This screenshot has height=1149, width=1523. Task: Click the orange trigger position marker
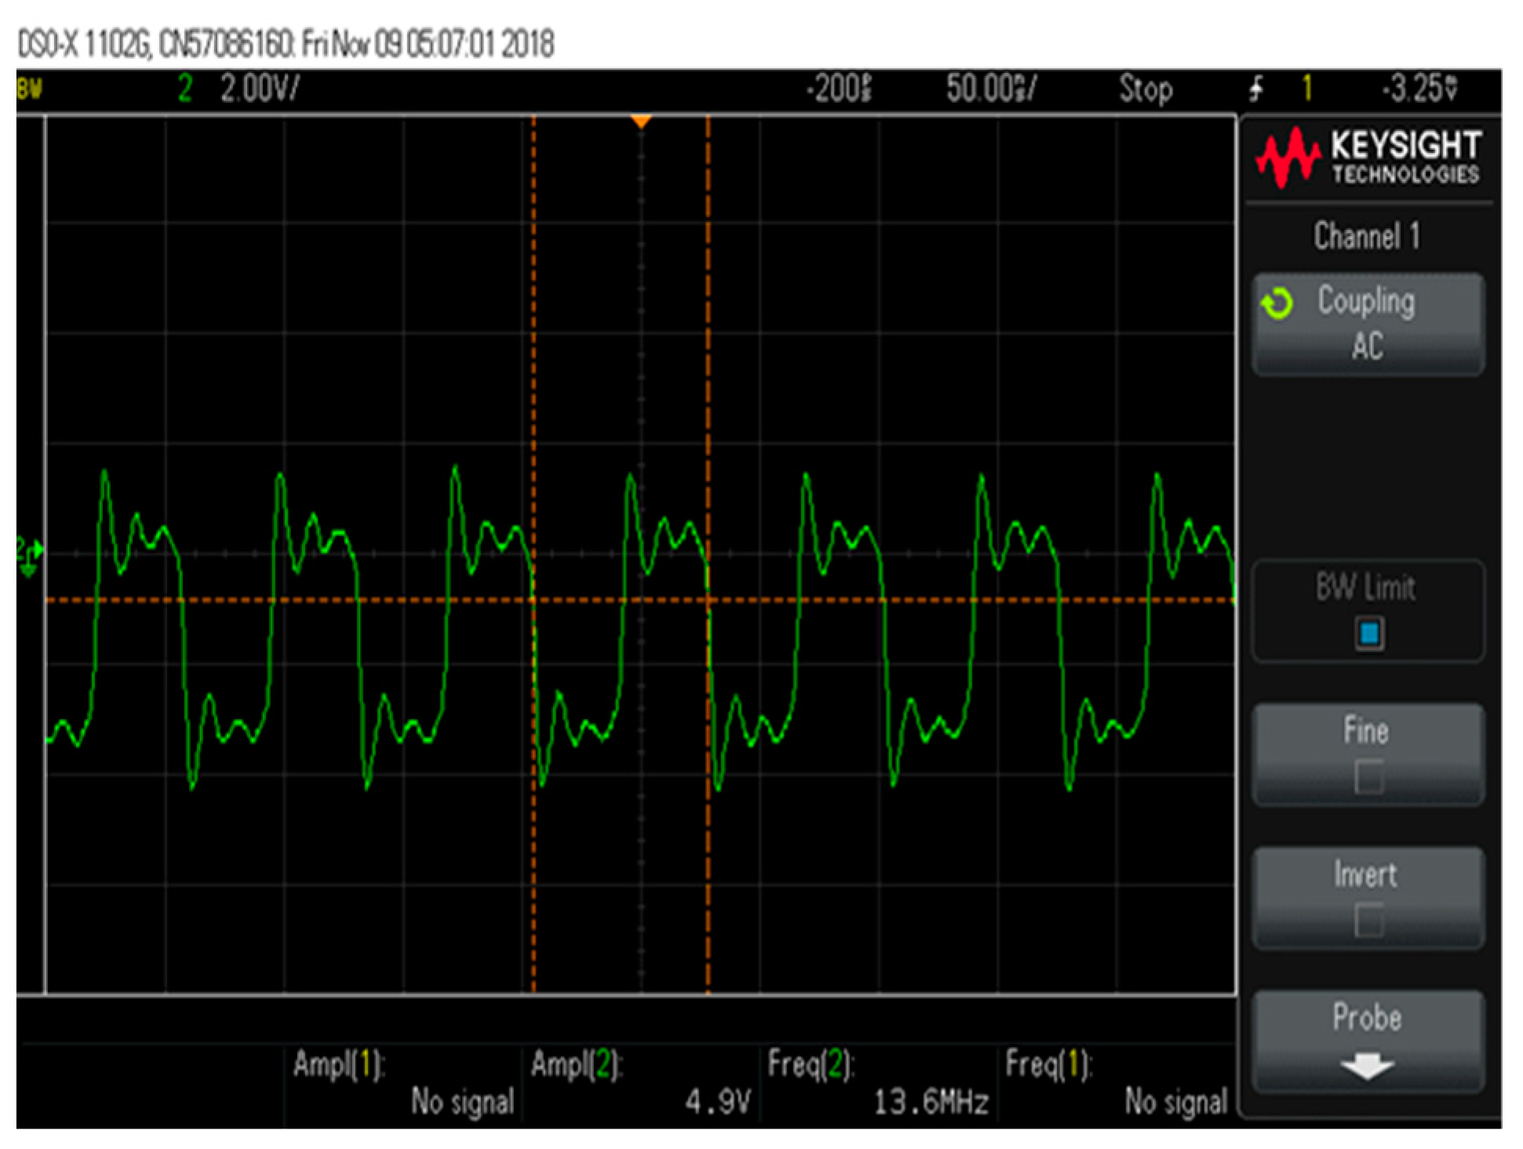(641, 122)
